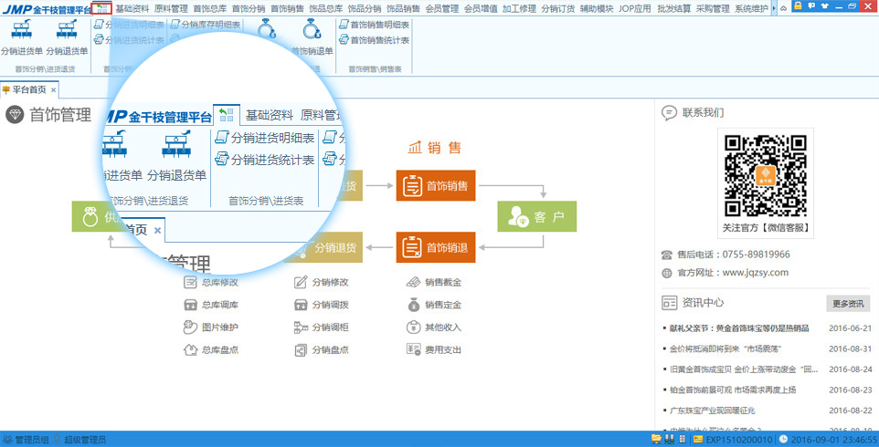879x447 pixels.
Task: Open the 批发结算 menu
Action: (x=674, y=8)
